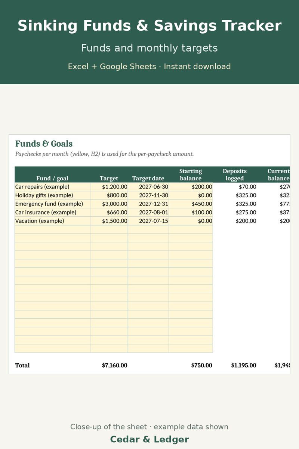Click the $70.00 deposits logged cell
Image resolution: width=299 pixels, height=449 pixels.
point(235,187)
